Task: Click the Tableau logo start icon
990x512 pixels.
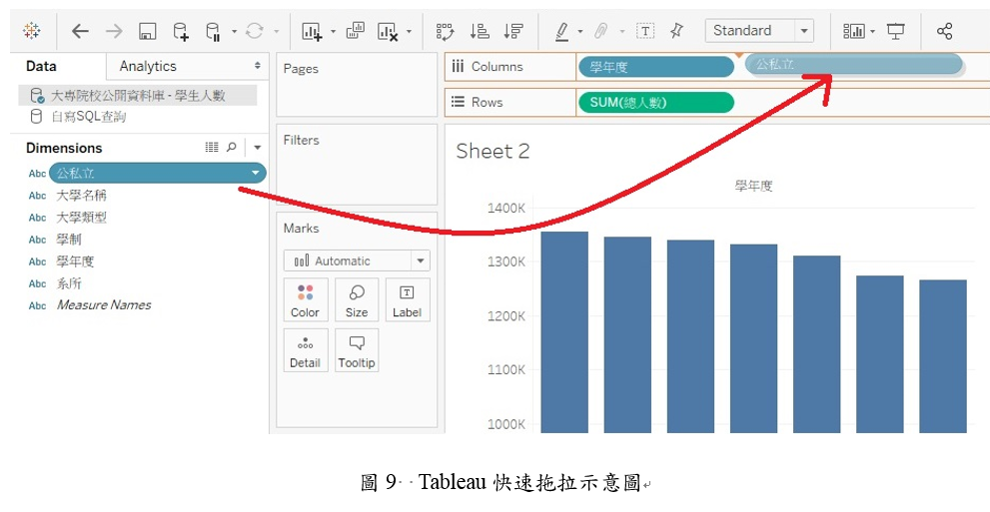Action: point(32,31)
